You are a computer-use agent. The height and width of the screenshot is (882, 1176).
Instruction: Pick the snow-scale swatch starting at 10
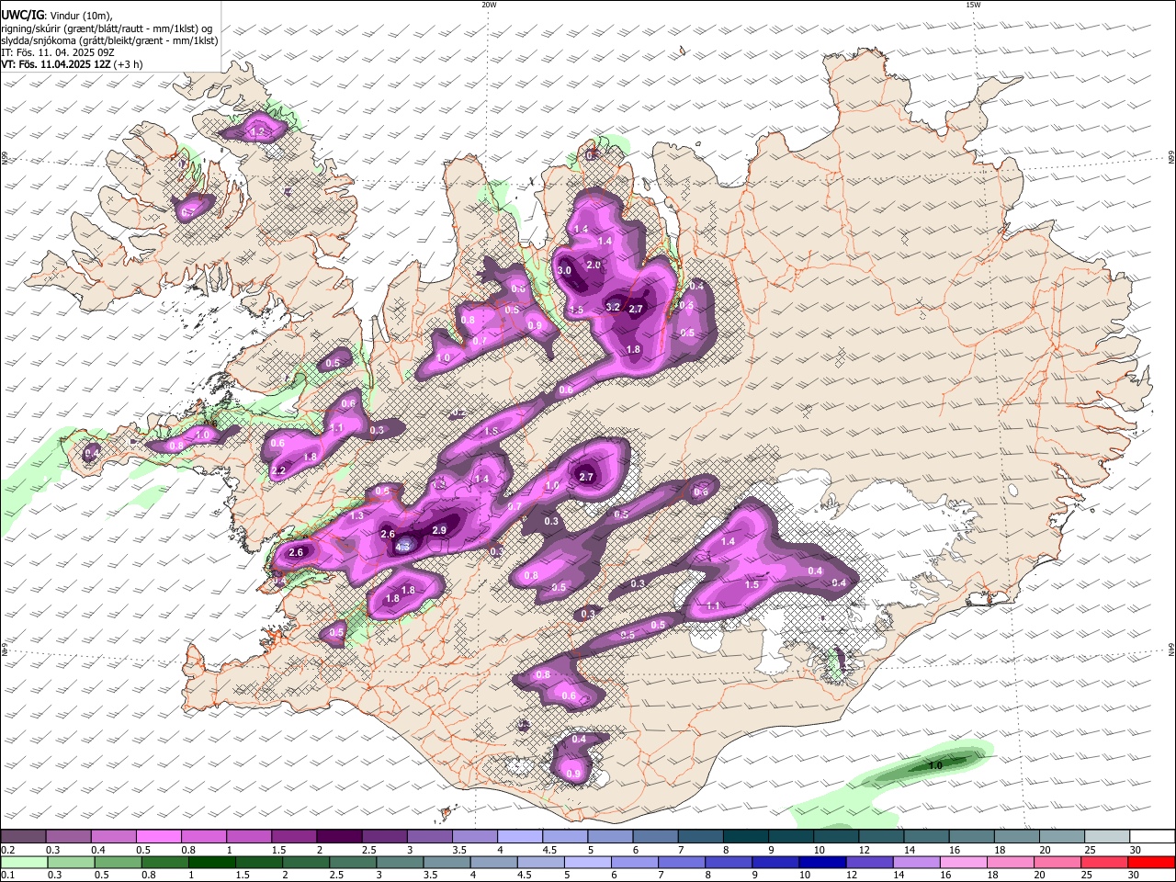tap(834, 837)
